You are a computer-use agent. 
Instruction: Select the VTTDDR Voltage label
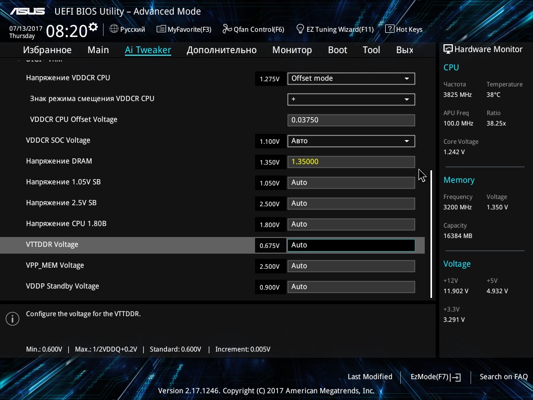(x=52, y=245)
